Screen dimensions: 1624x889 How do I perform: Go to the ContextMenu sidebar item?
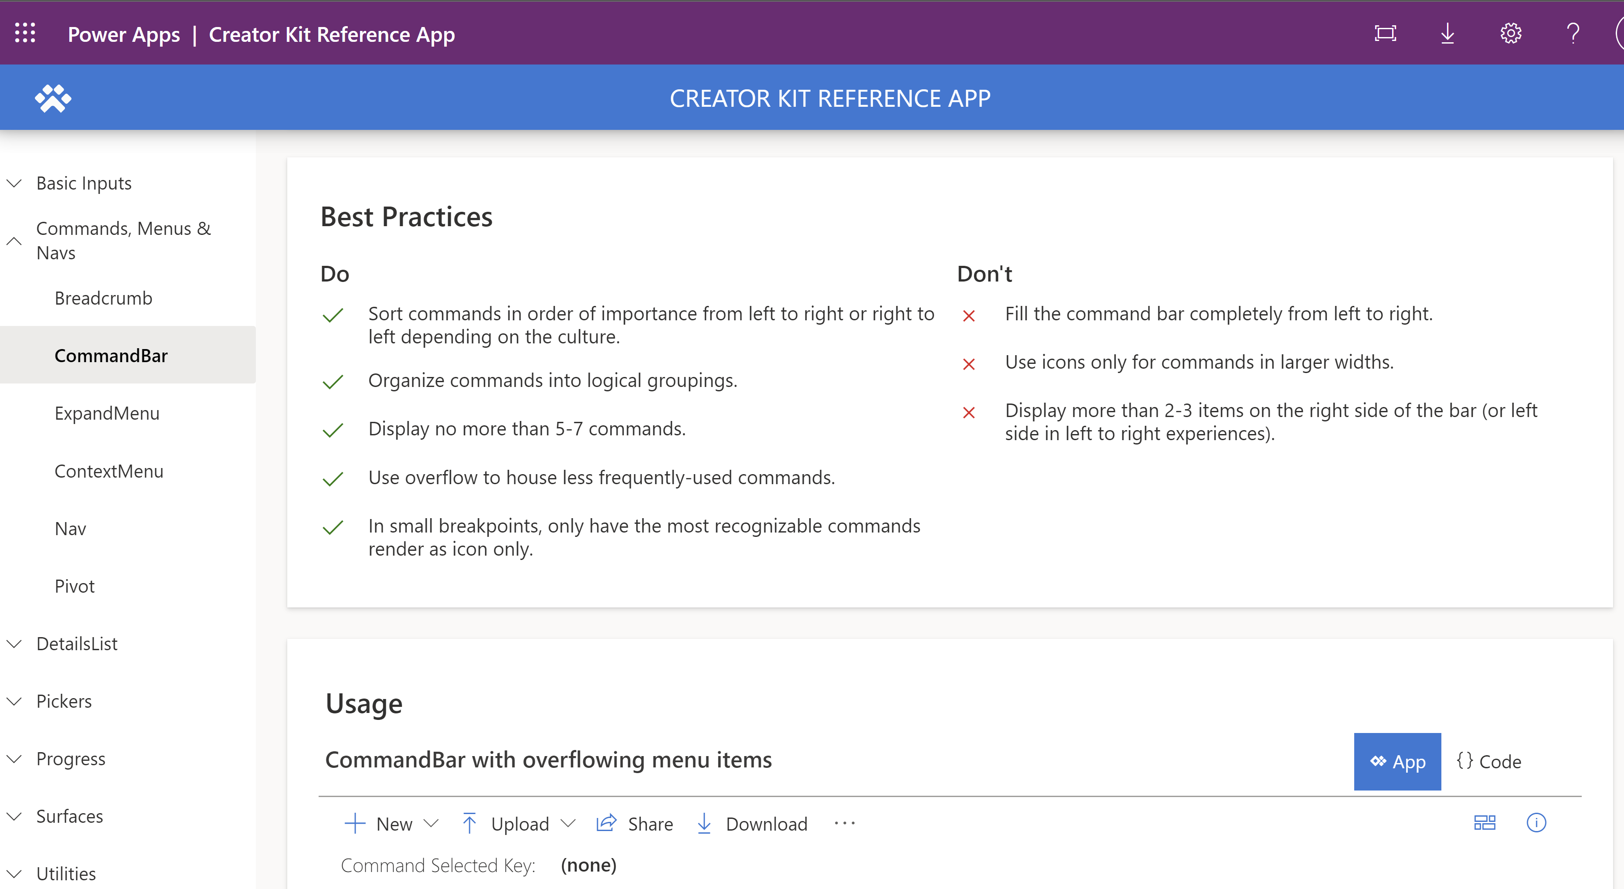tap(109, 471)
